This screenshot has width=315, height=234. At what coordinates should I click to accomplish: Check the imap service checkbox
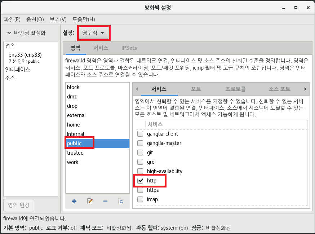(x=140, y=199)
